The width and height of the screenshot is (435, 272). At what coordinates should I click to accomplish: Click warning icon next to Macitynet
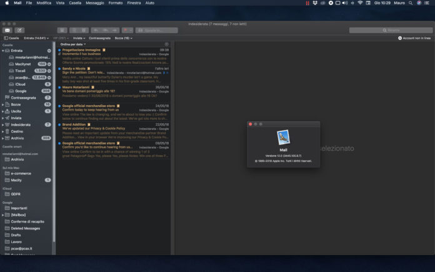(49, 64)
